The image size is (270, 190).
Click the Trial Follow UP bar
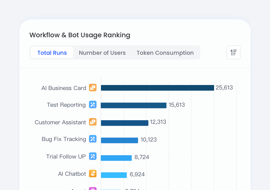pyautogui.click(x=116, y=158)
